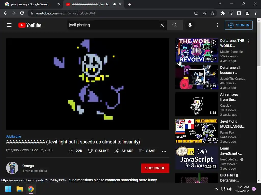The height and width of the screenshot is (195, 261).
Task: Click on the video player area
Action: 88,84
